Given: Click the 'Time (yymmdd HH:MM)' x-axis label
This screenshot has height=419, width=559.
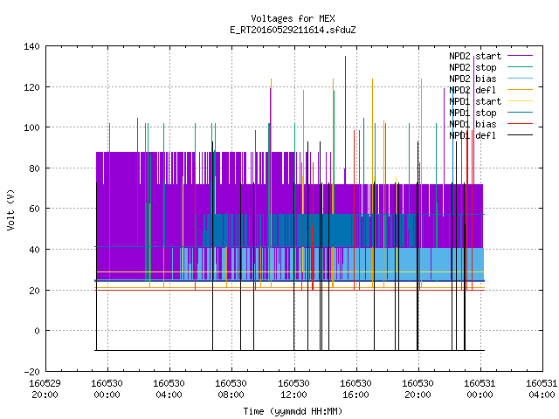Looking at the screenshot, I should [x=293, y=411].
